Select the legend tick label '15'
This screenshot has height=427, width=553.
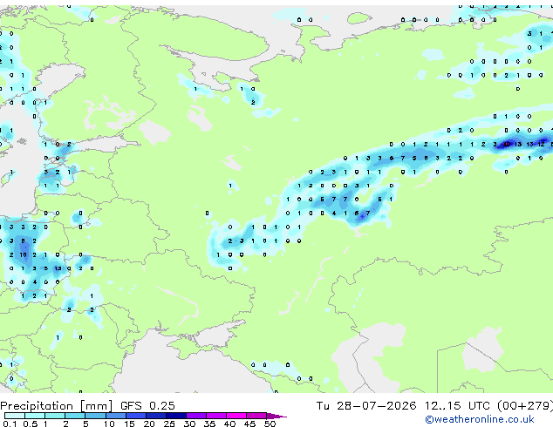[129, 424]
